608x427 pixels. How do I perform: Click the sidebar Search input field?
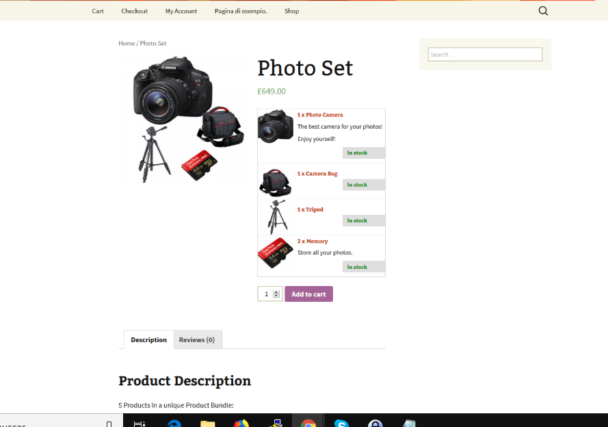pos(485,55)
